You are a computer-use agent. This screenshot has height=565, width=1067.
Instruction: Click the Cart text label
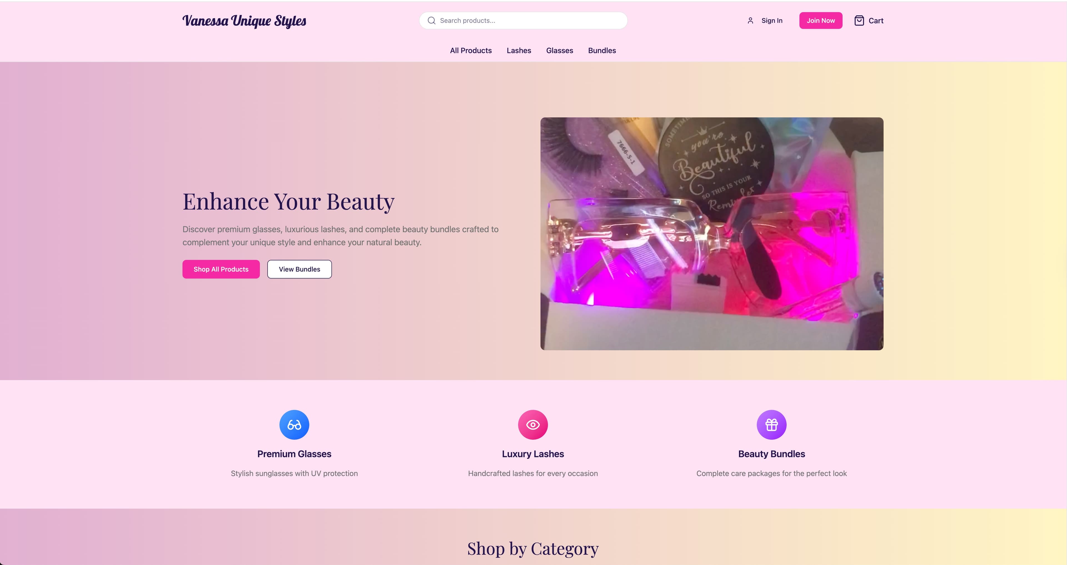click(x=876, y=21)
